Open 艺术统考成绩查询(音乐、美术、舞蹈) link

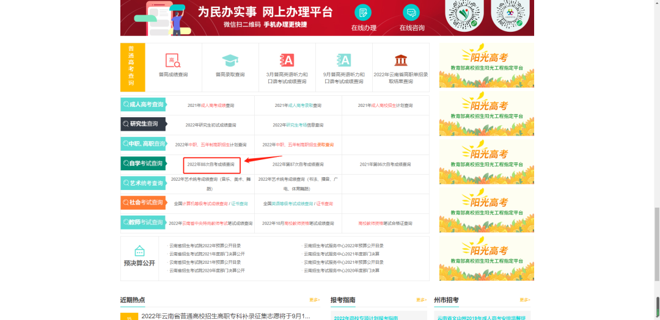[211, 184]
